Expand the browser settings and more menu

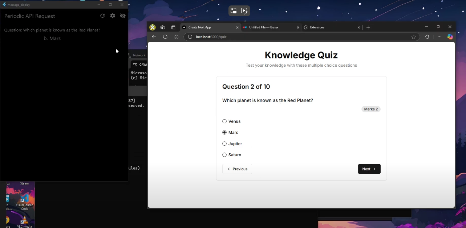pos(439,37)
